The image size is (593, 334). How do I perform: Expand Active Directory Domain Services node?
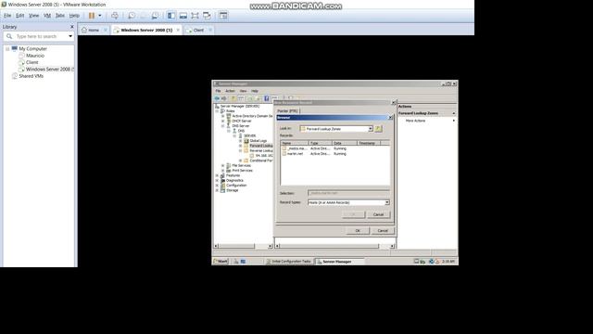click(222, 116)
